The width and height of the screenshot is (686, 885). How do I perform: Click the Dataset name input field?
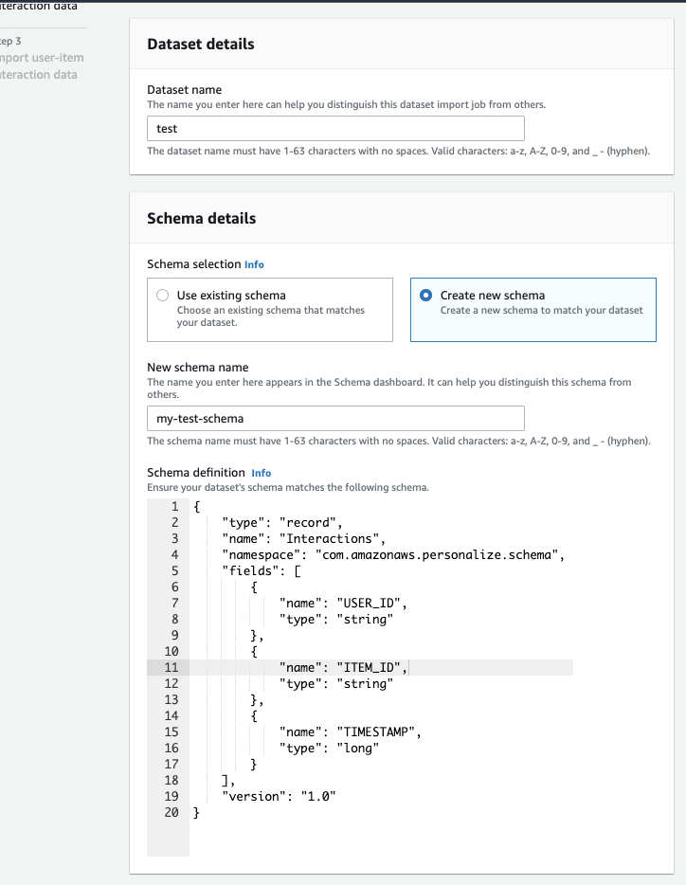(335, 128)
